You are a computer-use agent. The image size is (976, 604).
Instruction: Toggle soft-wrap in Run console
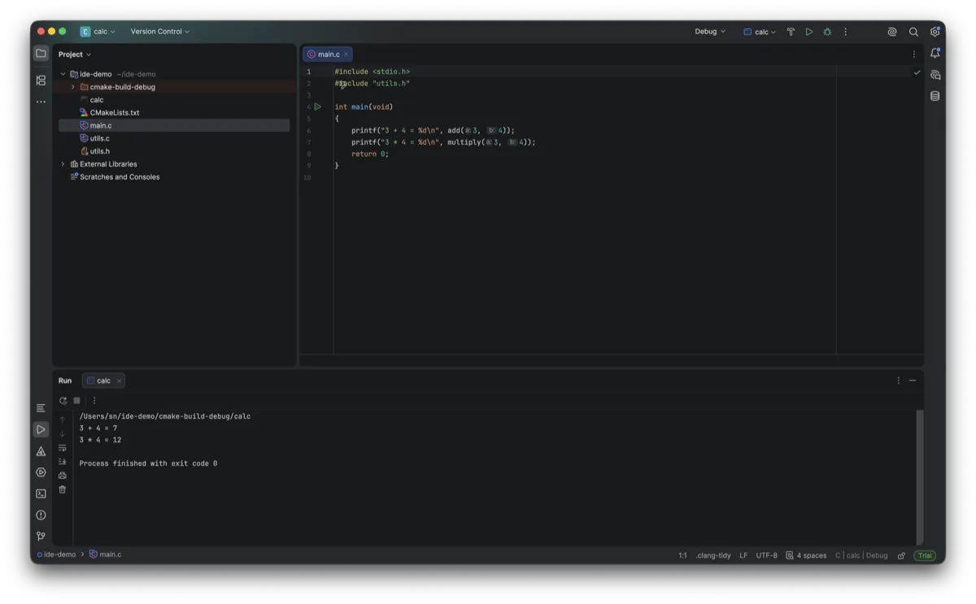click(x=63, y=448)
